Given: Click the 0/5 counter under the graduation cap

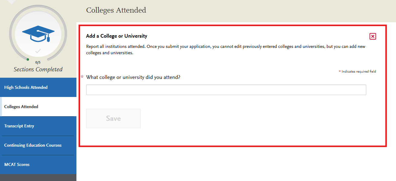Looking at the screenshot, I should point(38,62).
